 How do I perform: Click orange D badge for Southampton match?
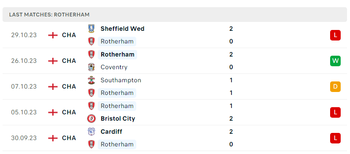(335, 86)
